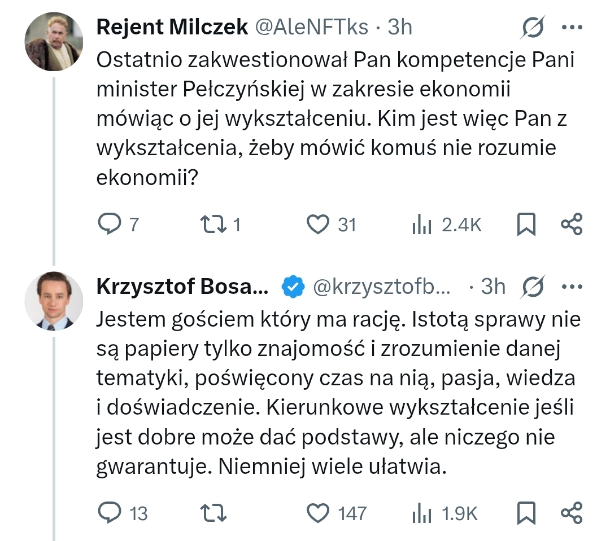Bookmark Krzysztof Bosak's reply

526,513
